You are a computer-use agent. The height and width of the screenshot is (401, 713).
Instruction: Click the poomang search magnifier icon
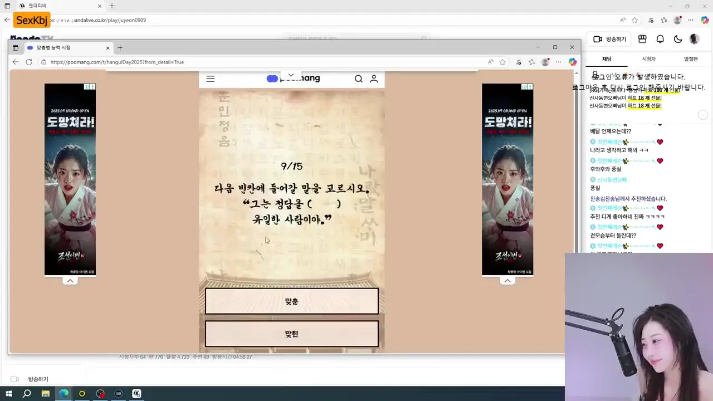359,79
